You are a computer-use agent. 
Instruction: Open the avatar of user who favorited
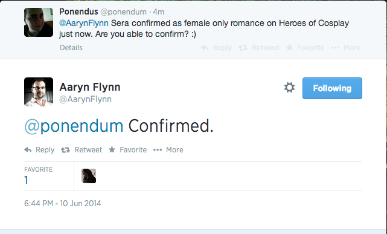click(89, 176)
